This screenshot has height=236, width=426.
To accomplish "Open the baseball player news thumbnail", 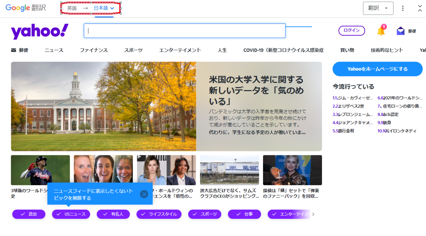I will [x=40, y=170].
